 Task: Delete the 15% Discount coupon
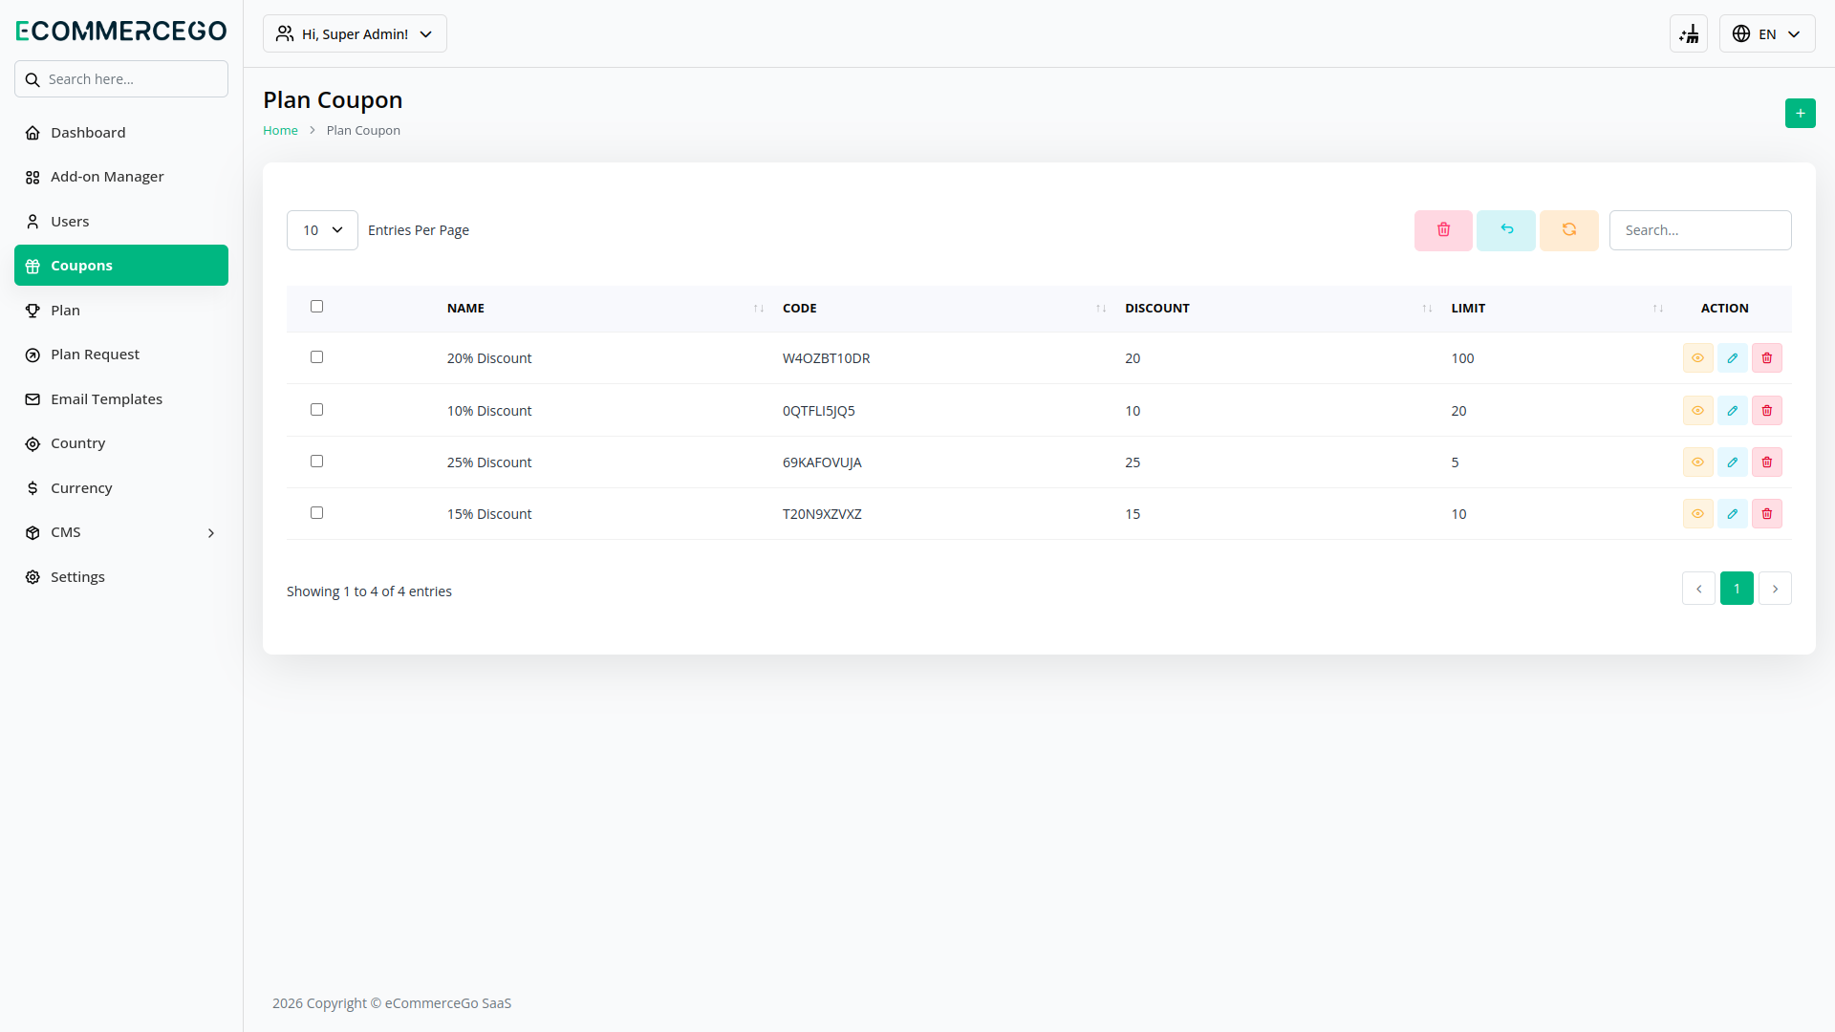[1766, 514]
